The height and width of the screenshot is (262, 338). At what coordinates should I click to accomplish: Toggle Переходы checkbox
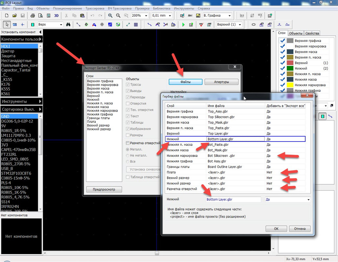point(128,97)
